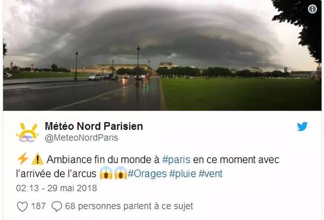Open the #pluie hashtag
Image resolution: width=324 pixels, height=220 pixels.
pyautogui.click(x=183, y=174)
